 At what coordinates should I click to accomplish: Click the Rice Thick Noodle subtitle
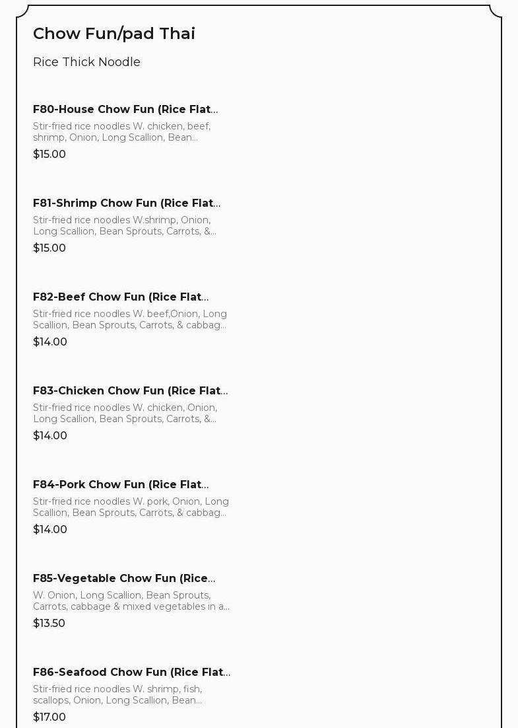[86, 62]
